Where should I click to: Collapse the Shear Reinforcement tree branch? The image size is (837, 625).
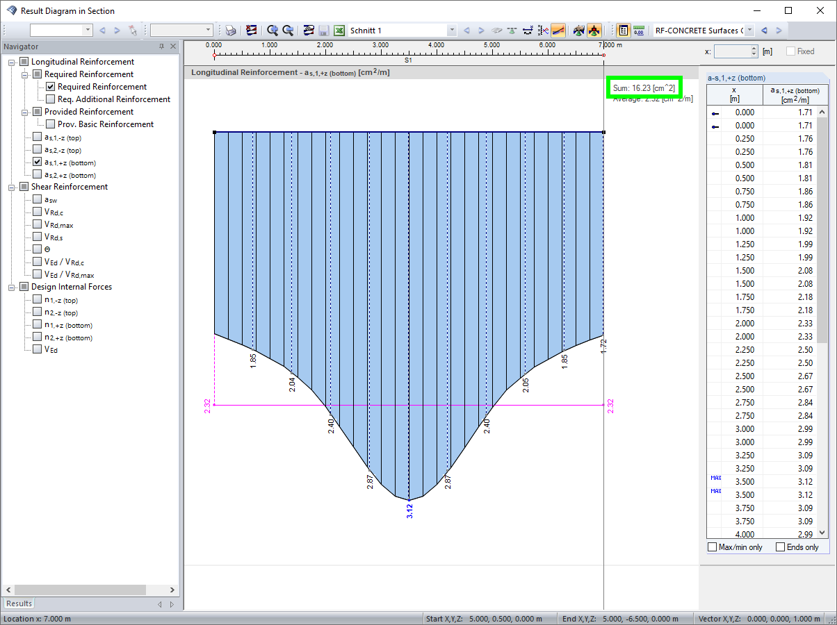10,187
